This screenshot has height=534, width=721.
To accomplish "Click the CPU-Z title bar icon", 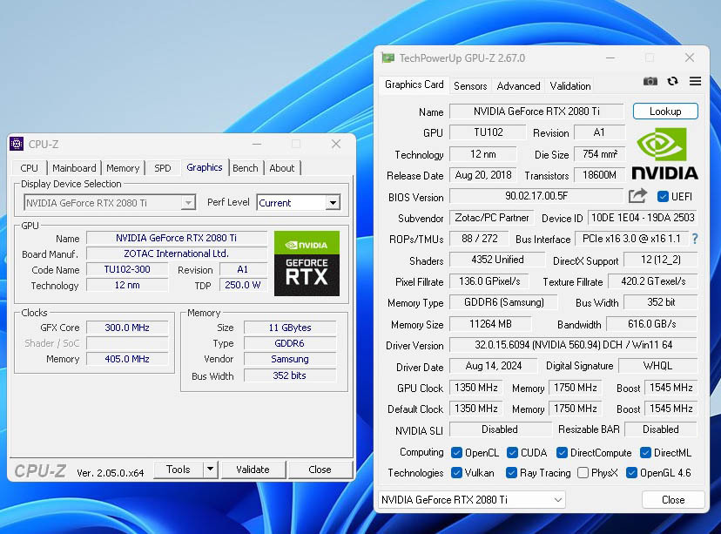I will [17, 144].
